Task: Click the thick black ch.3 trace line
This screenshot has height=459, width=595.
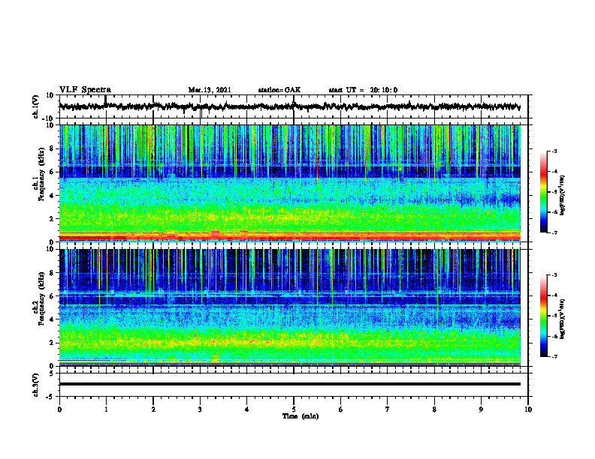Action: [289, 384]
